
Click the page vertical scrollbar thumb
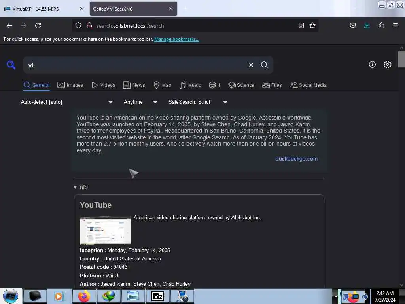[401, 59]
